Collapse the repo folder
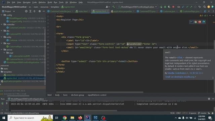The height and width of the screenshot is (121, 215). (1, 43)
